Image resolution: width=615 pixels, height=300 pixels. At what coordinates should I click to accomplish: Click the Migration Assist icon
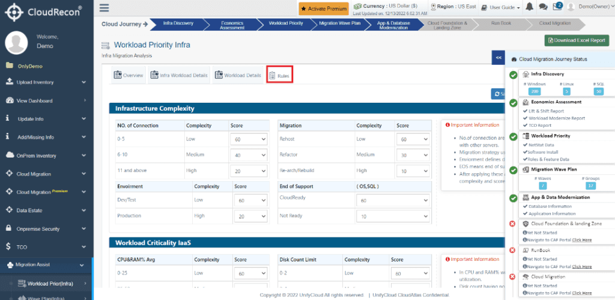pyautogui.click(x=10, y=265)
